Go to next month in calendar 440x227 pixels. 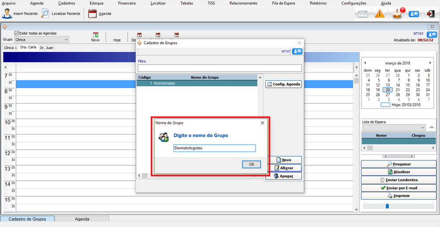coord(430,63)
